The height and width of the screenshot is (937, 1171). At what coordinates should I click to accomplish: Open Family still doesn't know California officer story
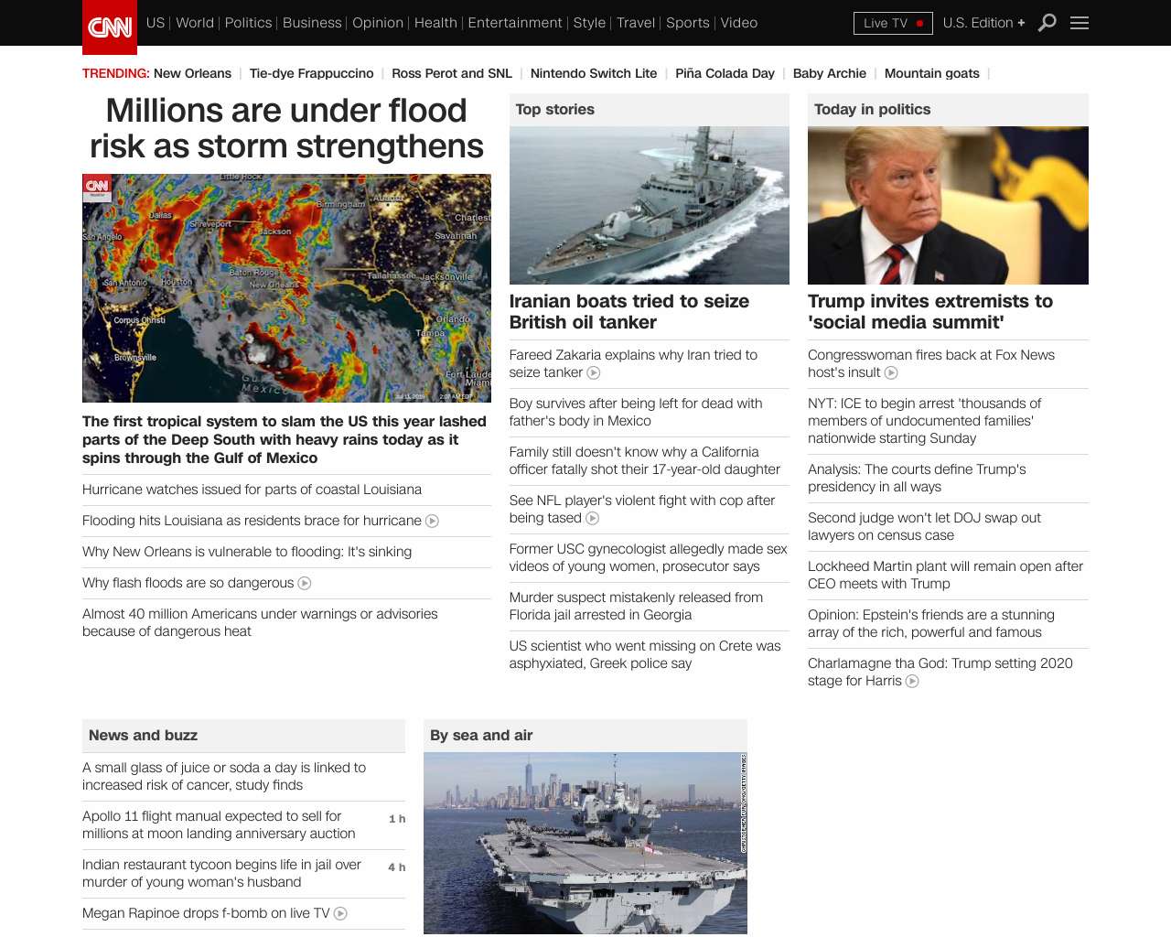coord(645,460)
